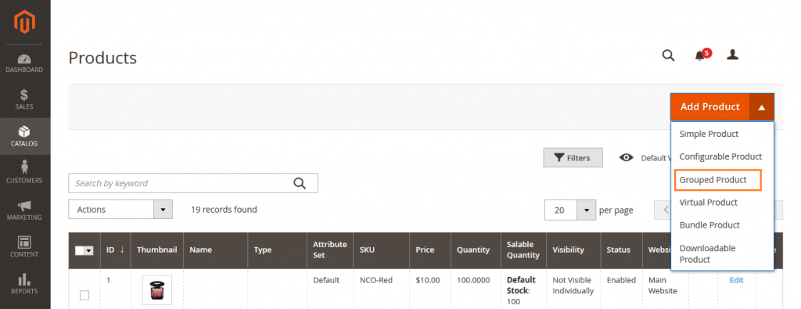Sort by the ID column arrow
The image size is (801, 309).
[x=122, y=250]
